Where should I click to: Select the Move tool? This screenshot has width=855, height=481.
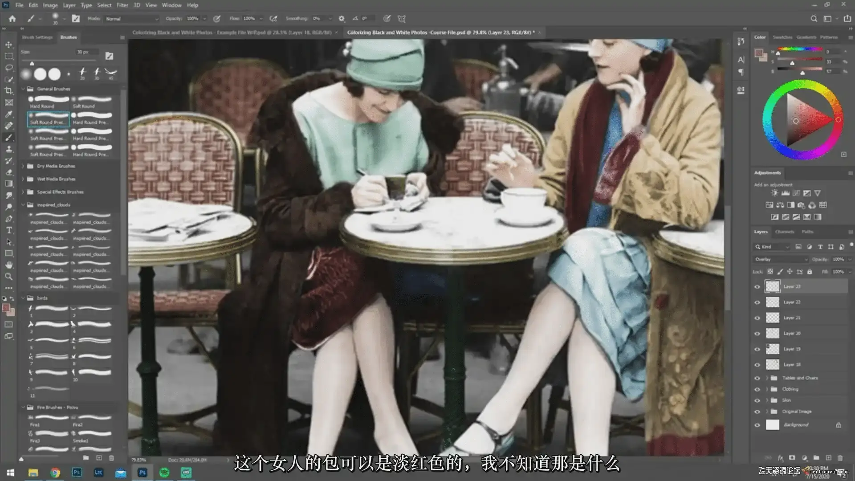(8, 45)
